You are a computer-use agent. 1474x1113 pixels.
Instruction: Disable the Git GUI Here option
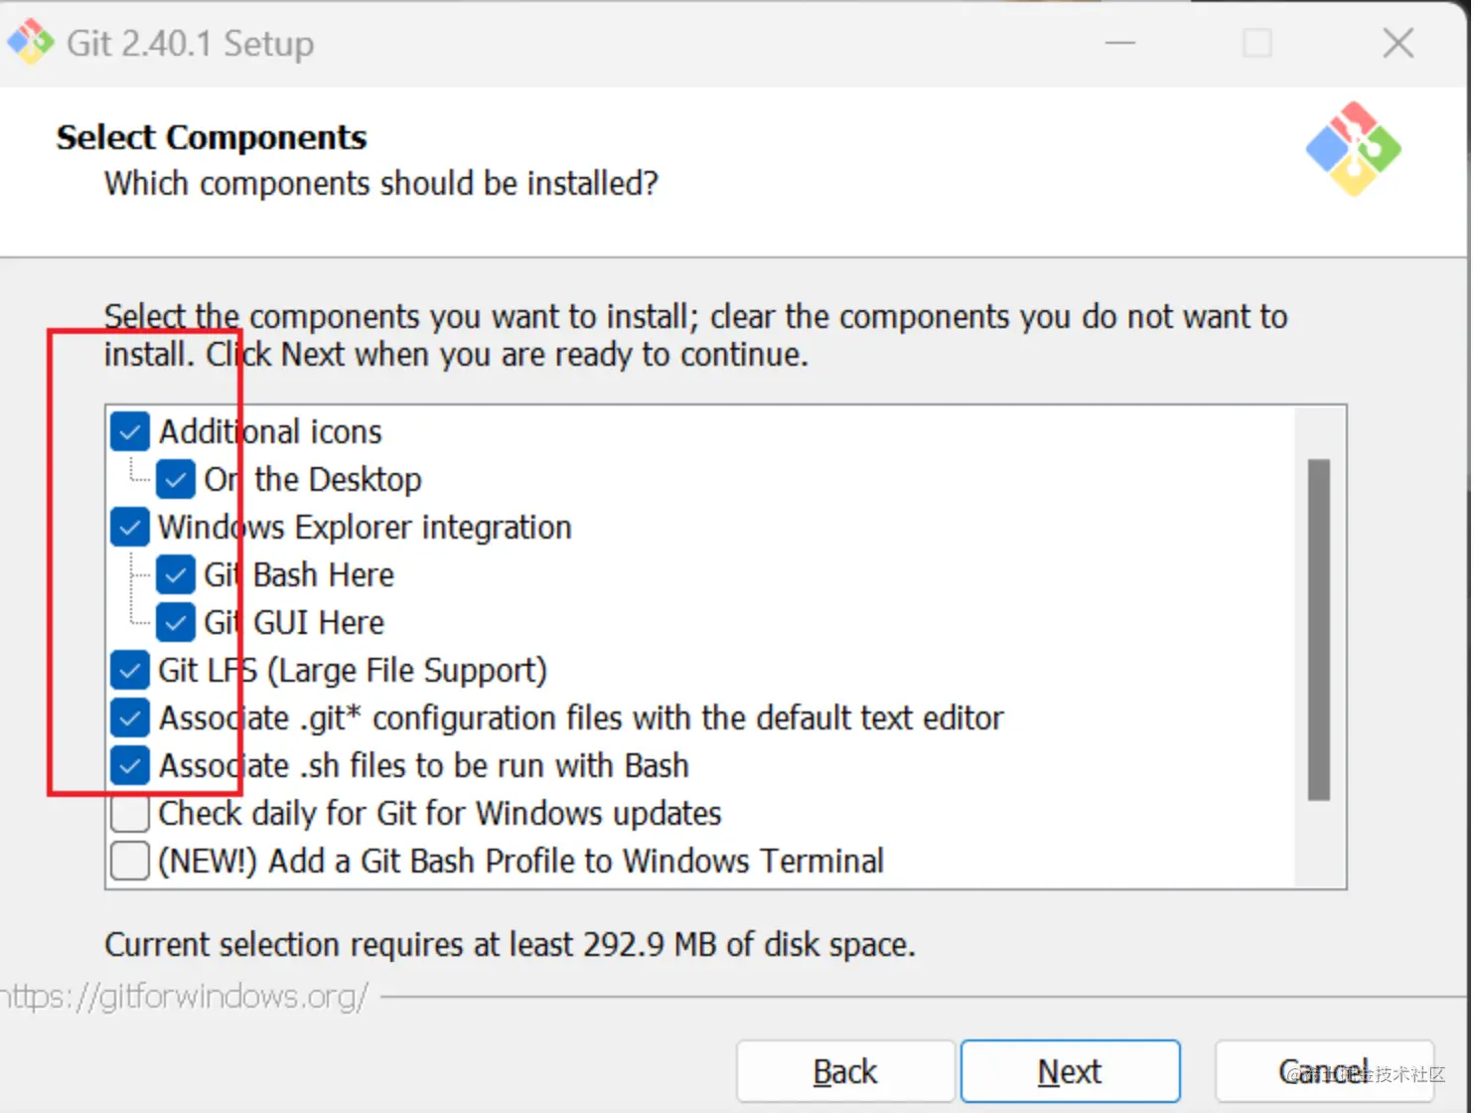[176, 622]
